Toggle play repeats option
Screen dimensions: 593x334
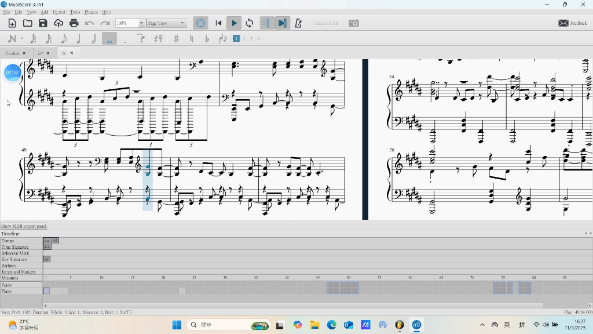tap(266, 23)
